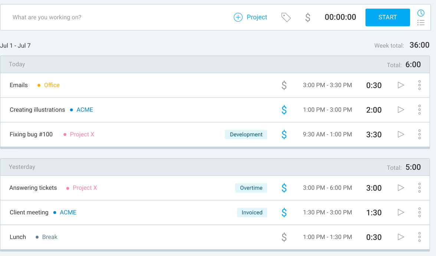Disable billable on Answering tickets entry

[x=284, y=188]
